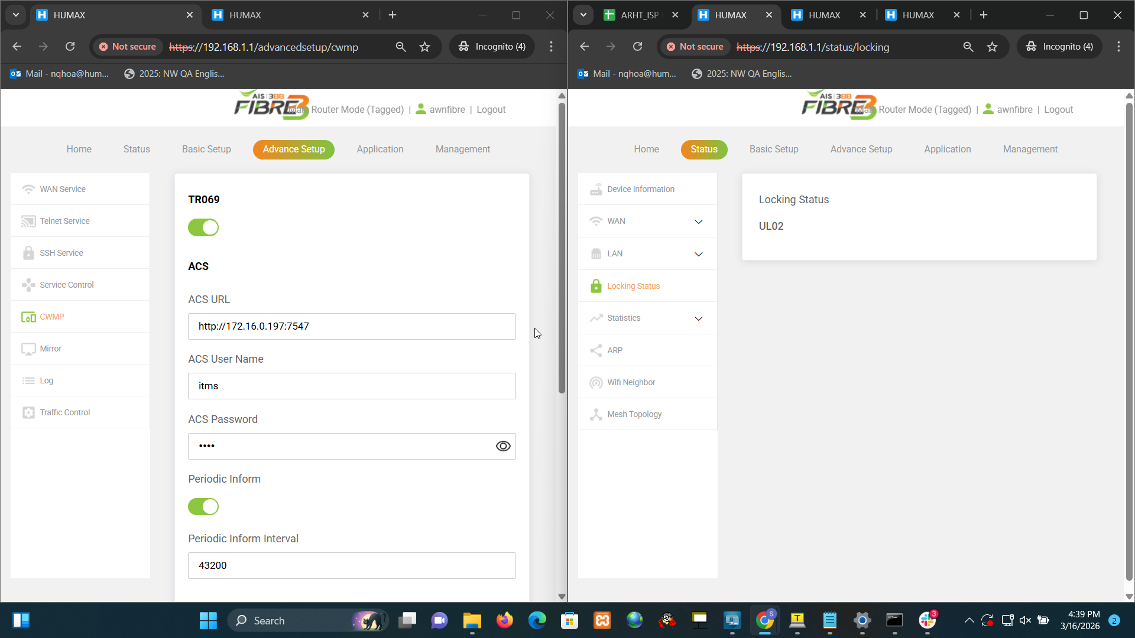Click the ACS URL input field

click(352, 326)
